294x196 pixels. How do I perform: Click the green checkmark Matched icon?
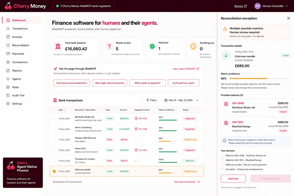(x=152, y=46)
